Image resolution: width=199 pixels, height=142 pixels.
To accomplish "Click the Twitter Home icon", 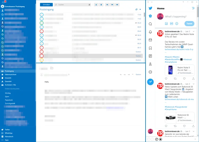I will pyautogui.click(x=150, y=16).
